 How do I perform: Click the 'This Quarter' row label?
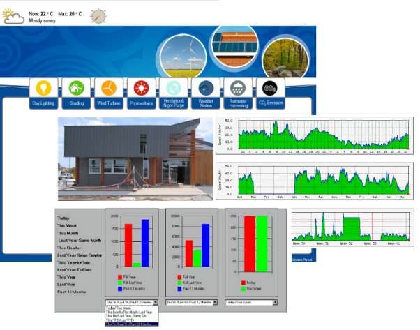click(x=69, y=248)
